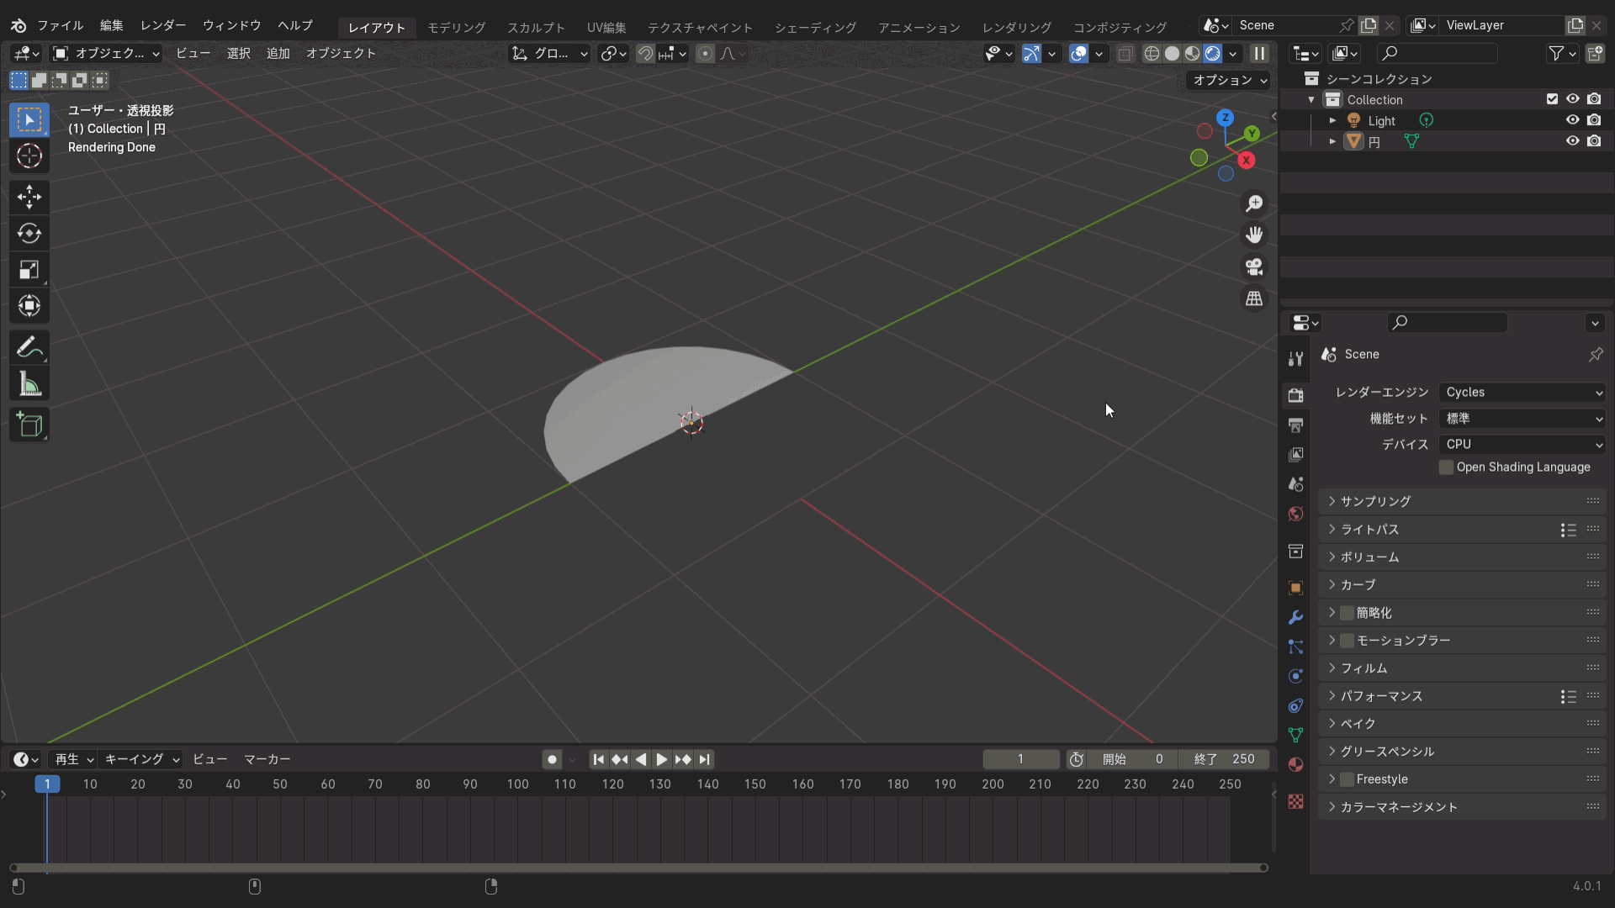Viewport: 1615px width, 908px height.
Task: Enable the Motion Blur (モーションブラー) checkbox
Action: pyautogui.click(x=1347, y=641)
